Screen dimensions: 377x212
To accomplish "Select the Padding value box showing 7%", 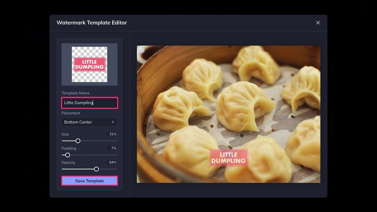I will [x=111, y=148].
